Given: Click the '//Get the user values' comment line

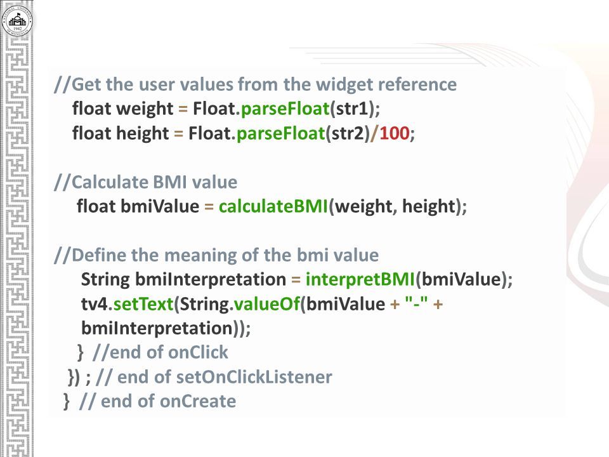Looking at the screenshot, I should (x=255, y=84).
